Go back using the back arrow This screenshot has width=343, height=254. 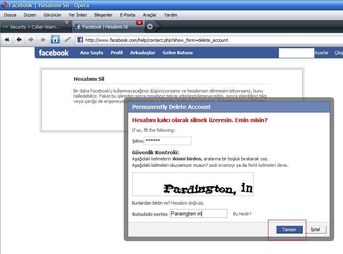19,40
